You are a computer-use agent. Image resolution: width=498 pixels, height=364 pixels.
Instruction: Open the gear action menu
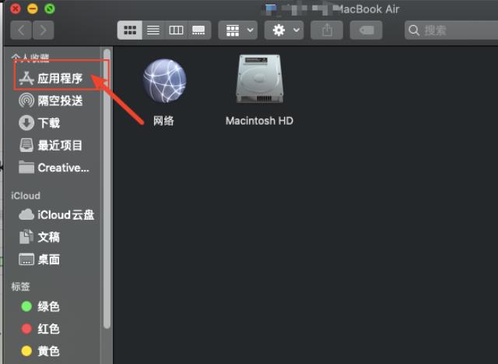(x=284, y=30)
